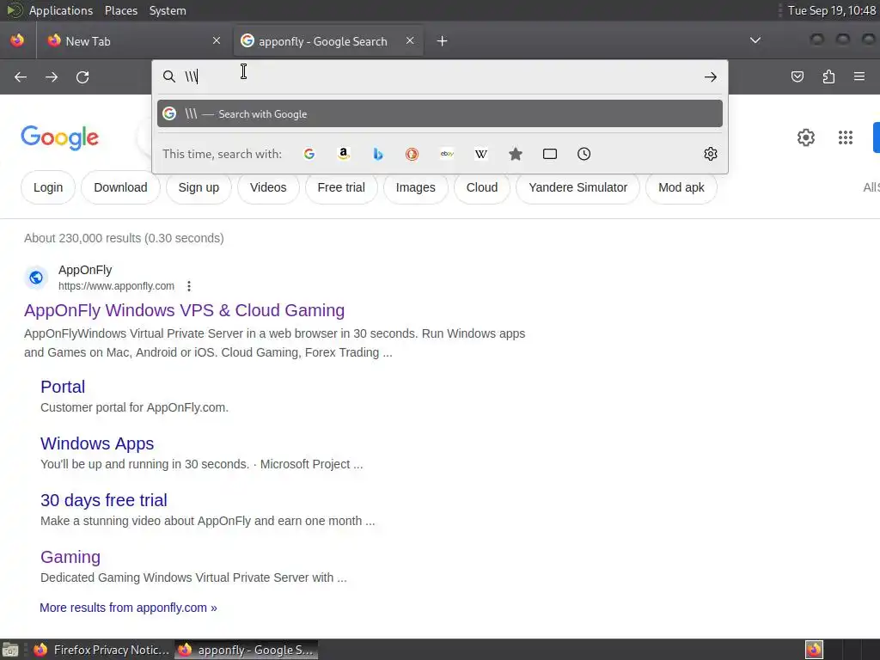Expand the list all tabs chevron
Screen dimensions: 880x660
[x=755, y=40]
